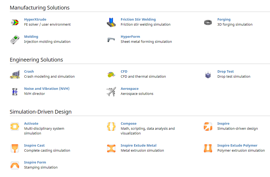Image resolution: width=270 pixels, height=177 pixels.
Task: Click 'Polymer extrusion simulation' text
Action: (241, 150)
